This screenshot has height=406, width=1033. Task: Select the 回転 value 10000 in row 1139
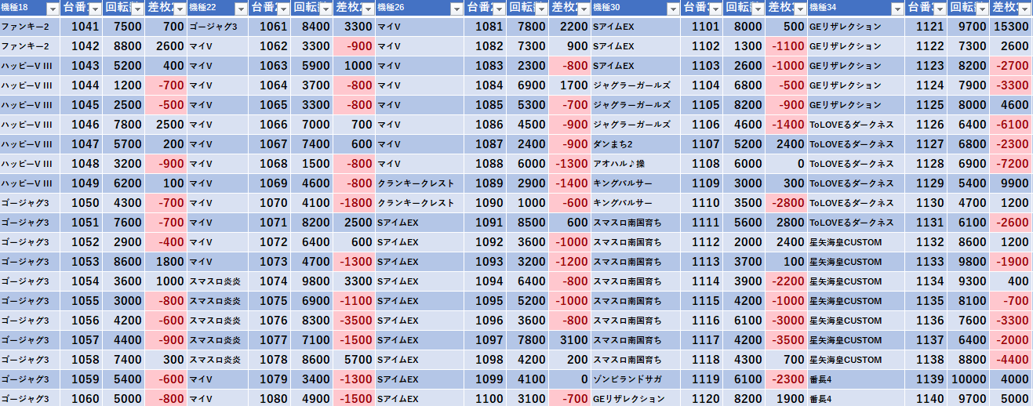pyautogui.click(x=968, y=379)
